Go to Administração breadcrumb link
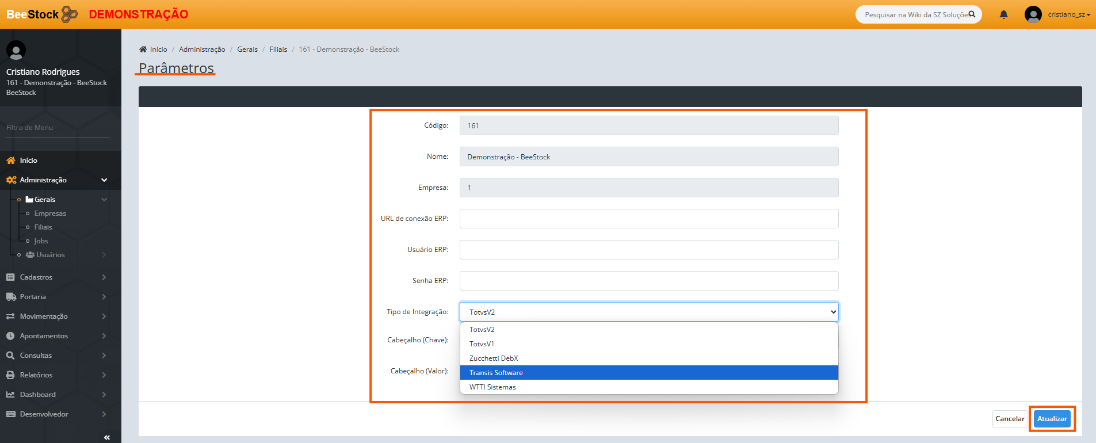The height and width of the screenshot is (443, 1096). [x=202, y=49]
